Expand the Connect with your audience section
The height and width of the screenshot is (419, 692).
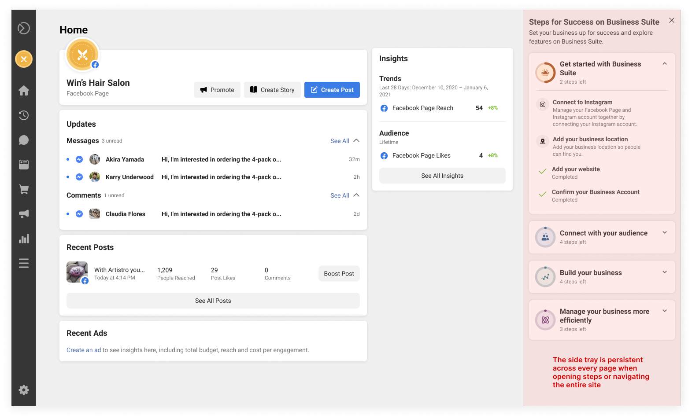(x=665, y=233)
